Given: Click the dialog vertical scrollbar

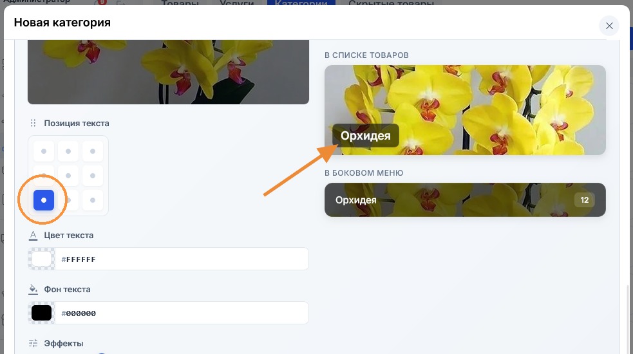Looking at the screenshot, I should click(627, 319).
